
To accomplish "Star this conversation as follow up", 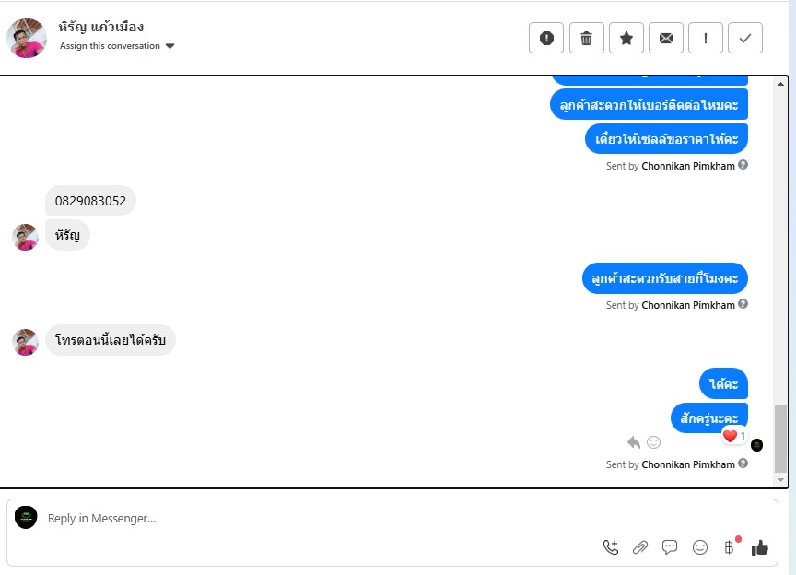I will pos(626,38).
